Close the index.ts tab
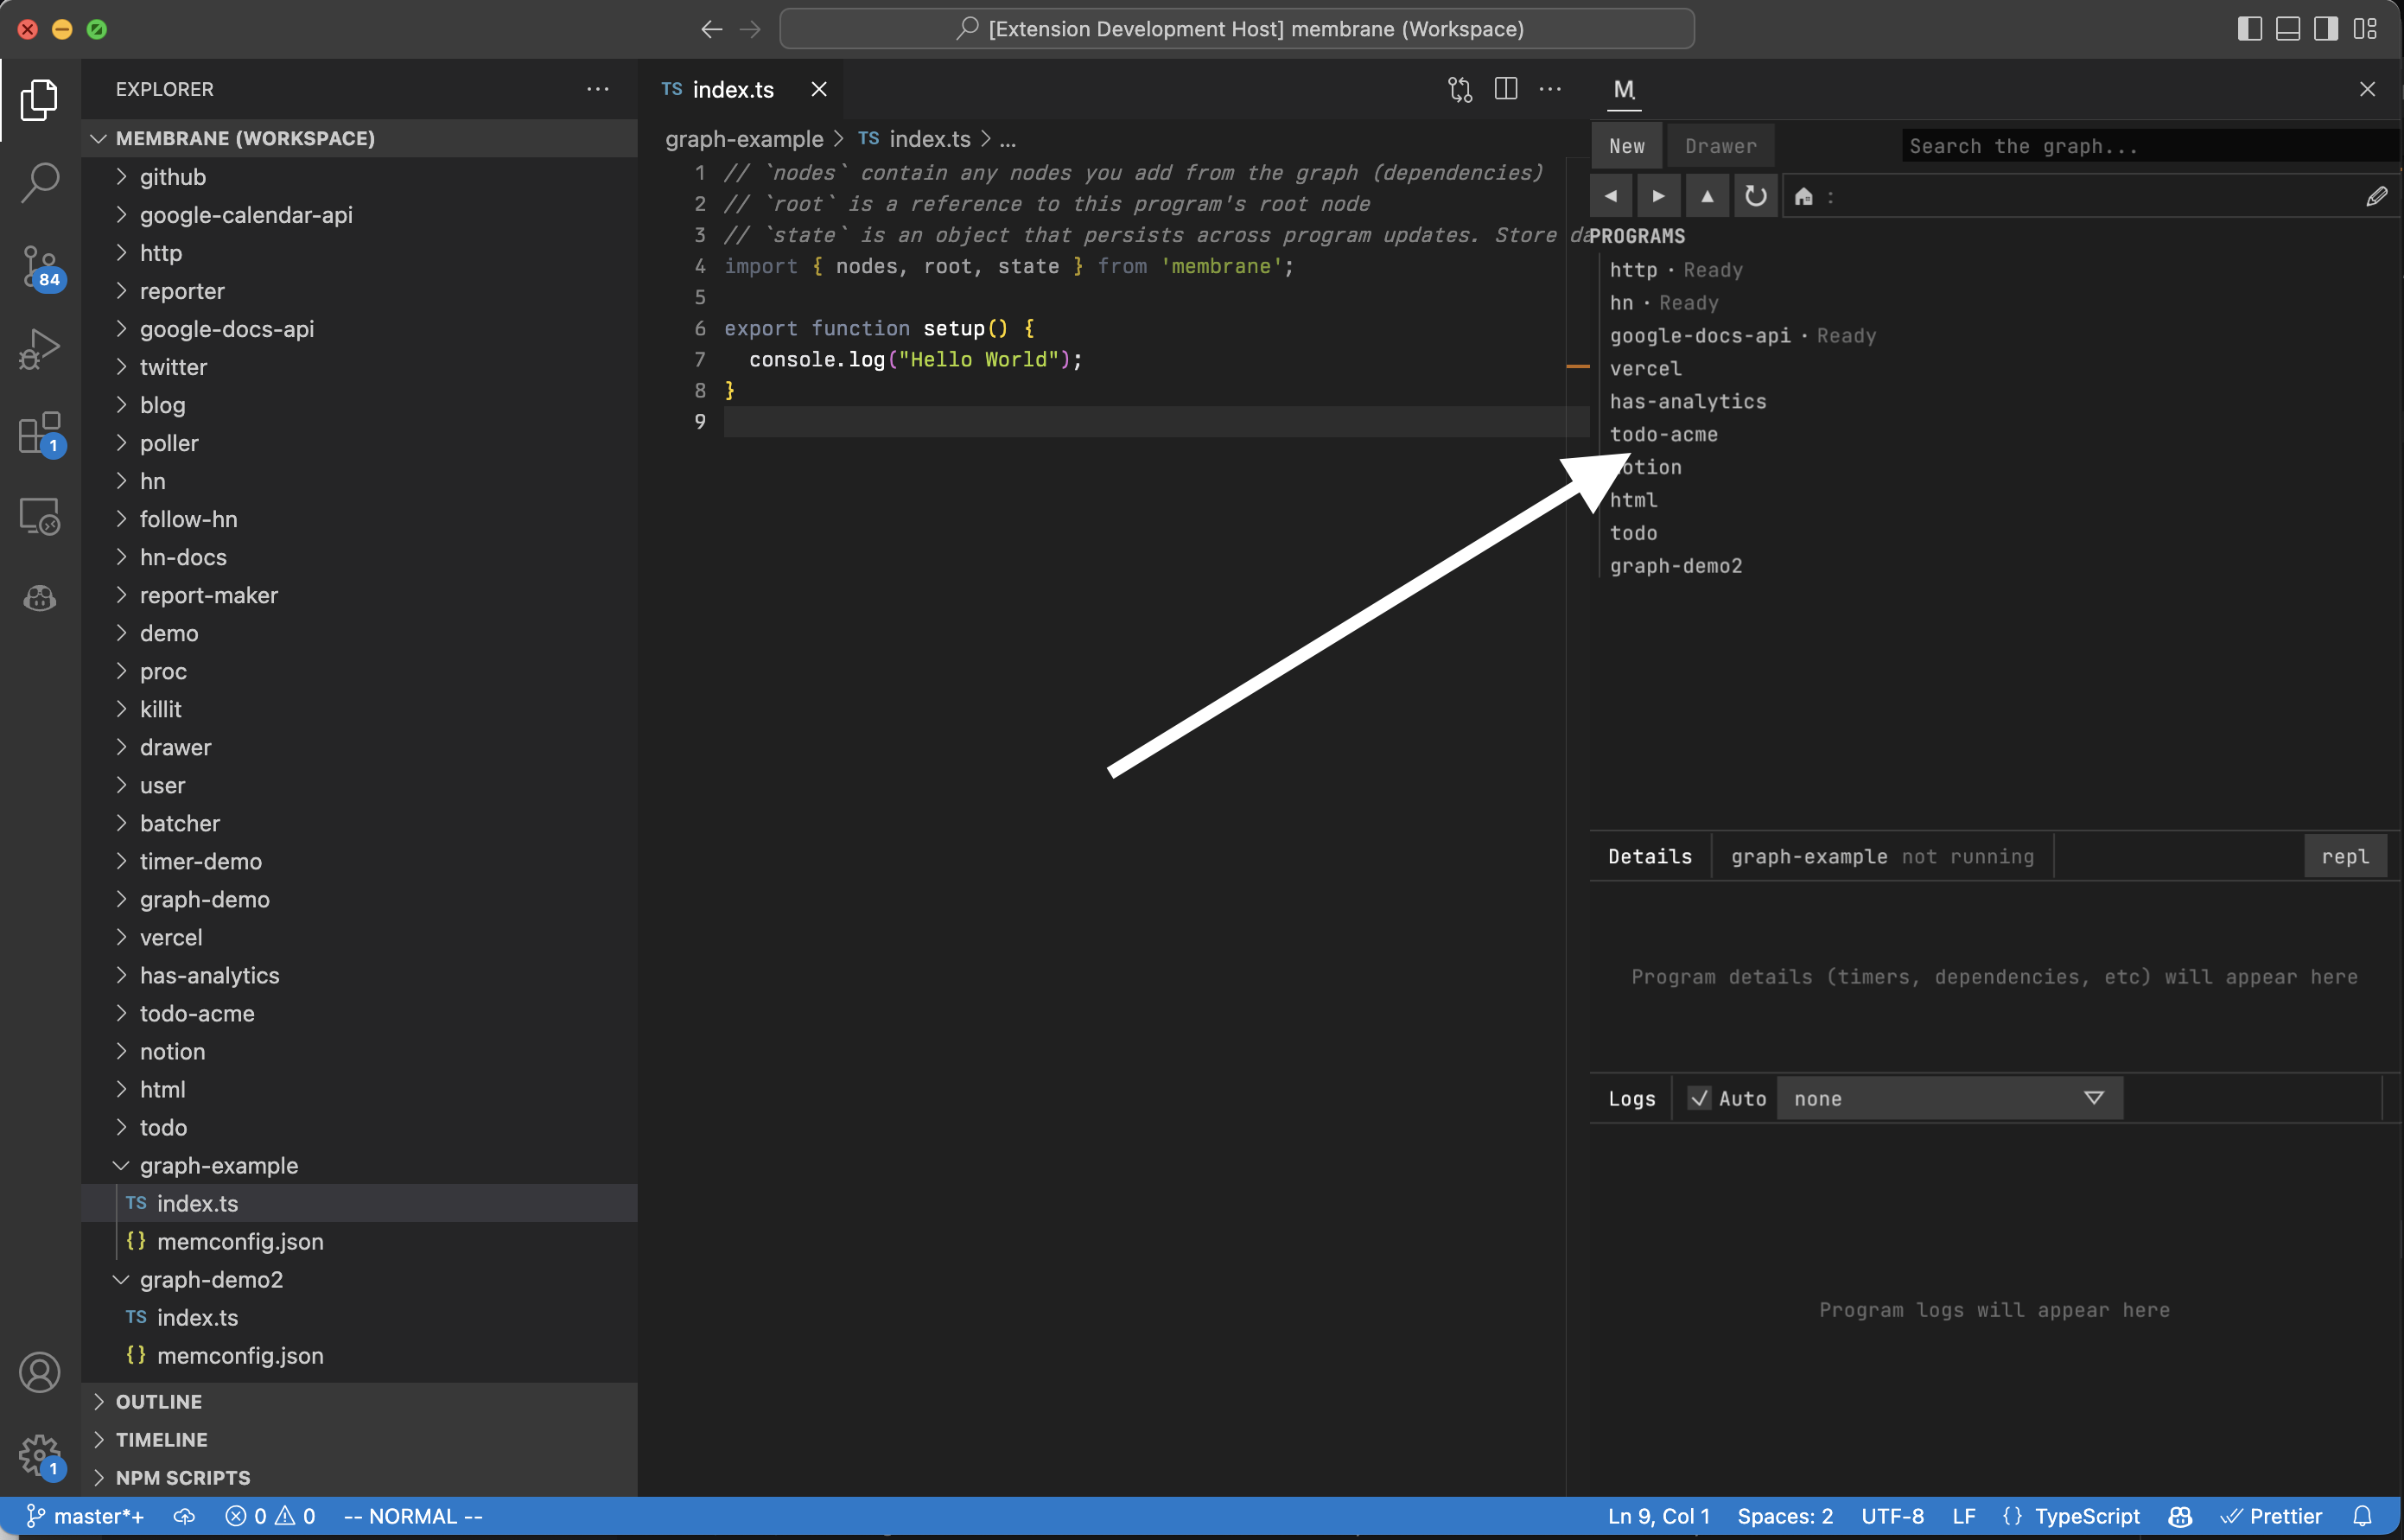This screenshot has height=1540, width=2404. click(819, 89)
